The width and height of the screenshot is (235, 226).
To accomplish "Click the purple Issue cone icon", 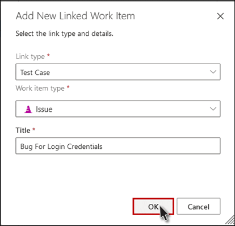I will pos(28,109).
